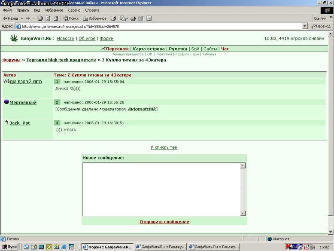334x251 pixels.
Task: Launch Internet Explorer quick launch icon
Action: (x=64, y=247)
